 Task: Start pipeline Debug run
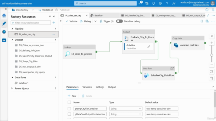pyautogui.click(x=85, y=21)
